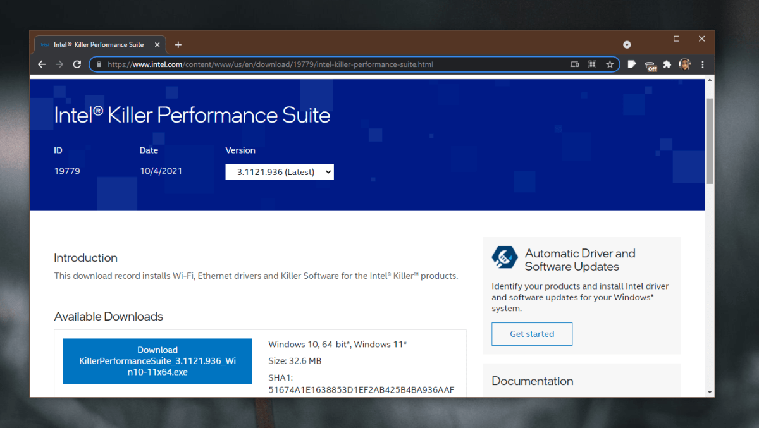Click the back navigation arrow
The image size is (759, 428).
(42, 64)
